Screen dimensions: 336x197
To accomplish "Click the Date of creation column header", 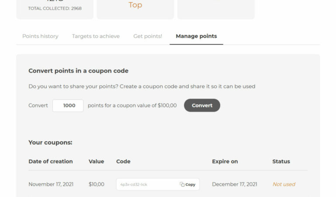I will [x=51, y=161].
